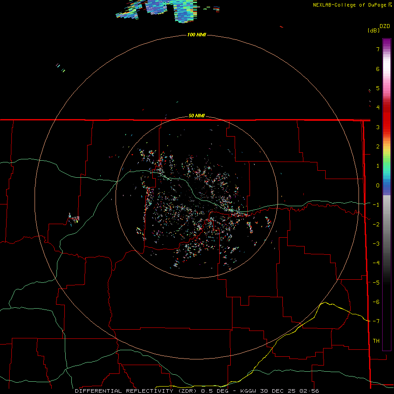Click the 7 dB value on the scale

pos(378,49)
